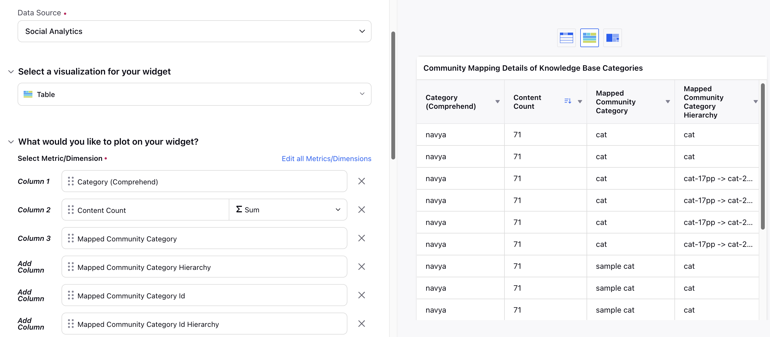Click the first 'sample cat' table cell

[x=615, y=266]
